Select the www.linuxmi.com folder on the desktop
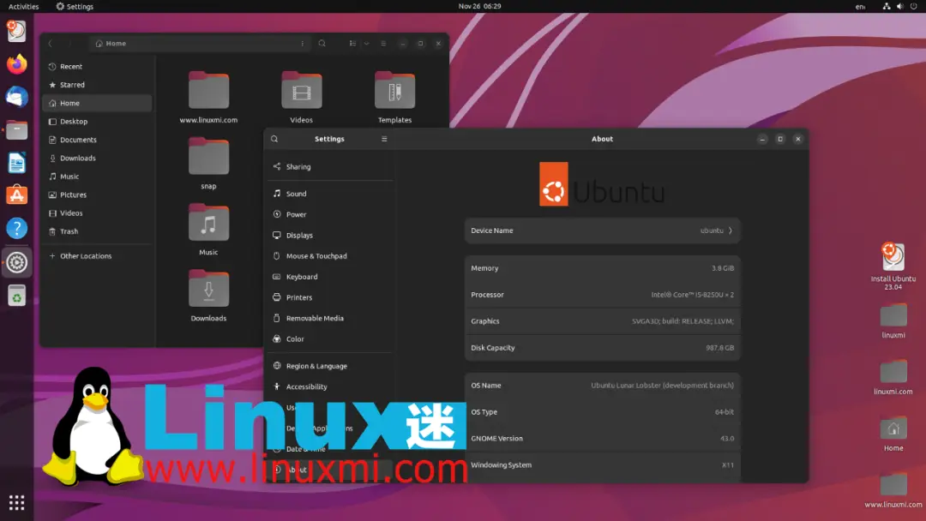Screen dimensions: 926x521 click(893, 491)
